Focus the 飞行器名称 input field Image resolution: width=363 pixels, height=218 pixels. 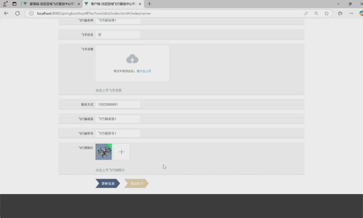coord(118,21)
